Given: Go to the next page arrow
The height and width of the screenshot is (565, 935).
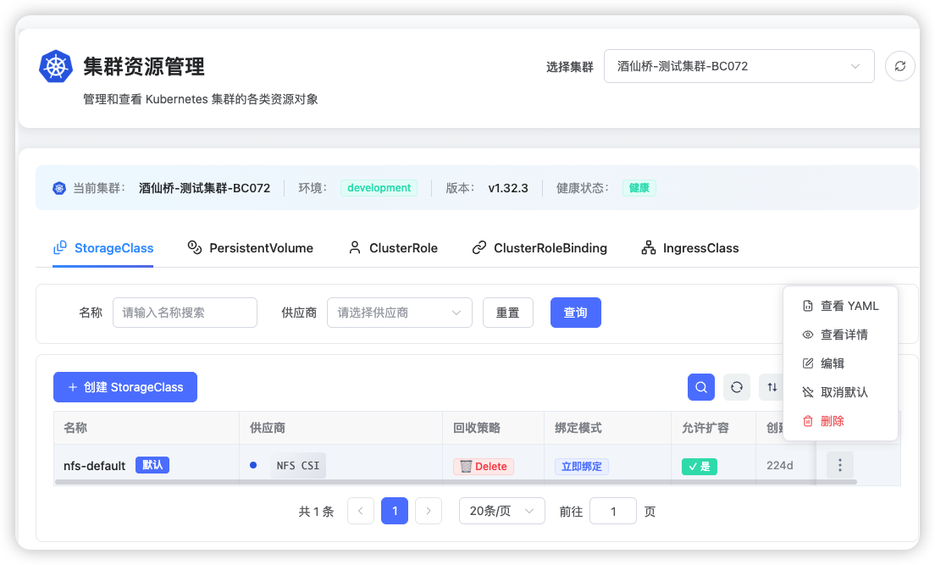Looking at the screenshot, I should click(x=429, y=511).
